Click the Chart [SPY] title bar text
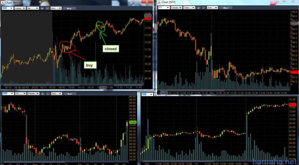 168,2
